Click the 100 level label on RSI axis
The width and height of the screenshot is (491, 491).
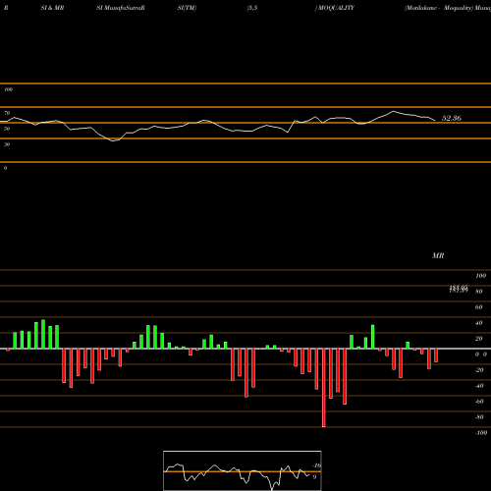(8, 89)
